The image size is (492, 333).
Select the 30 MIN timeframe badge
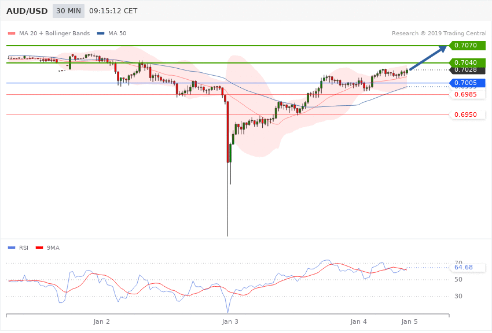pos(68,11)
